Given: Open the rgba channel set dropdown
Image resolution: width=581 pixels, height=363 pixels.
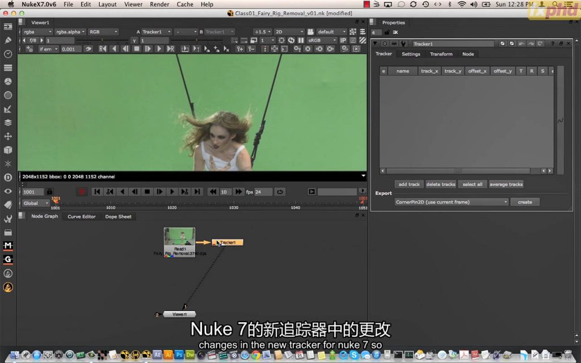Looking at the screenshot, I should [37, 32].
